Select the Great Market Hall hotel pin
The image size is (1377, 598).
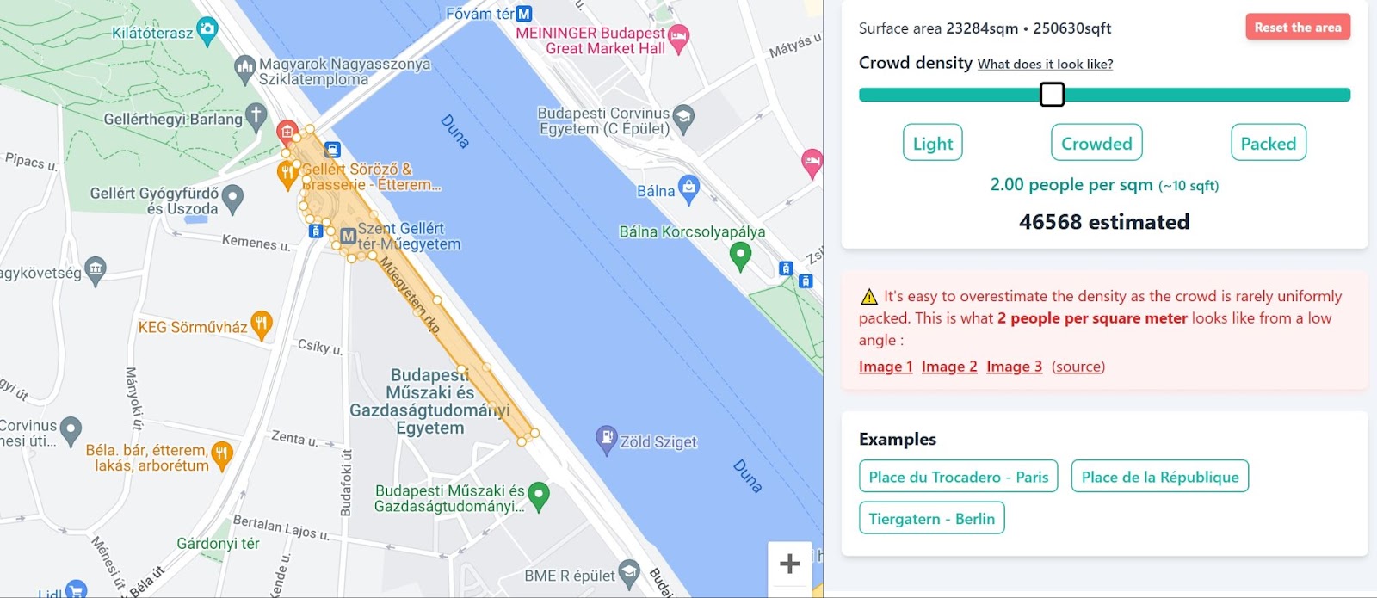(x=679, y=38)
